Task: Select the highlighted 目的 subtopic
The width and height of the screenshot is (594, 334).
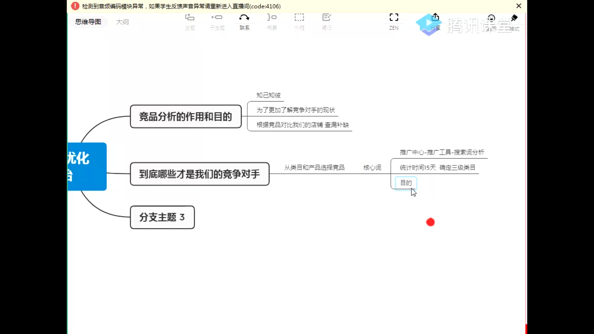Action: coord(406,183)
